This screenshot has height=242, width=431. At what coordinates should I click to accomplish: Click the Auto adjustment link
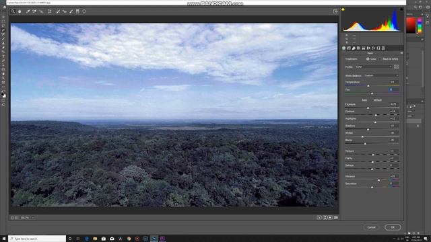tap(364, 100)
